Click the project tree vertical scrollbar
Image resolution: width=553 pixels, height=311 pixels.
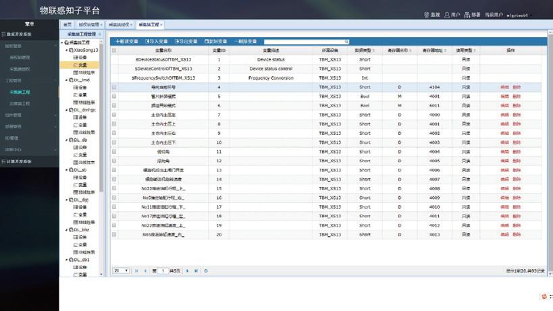click(x=101, y=118)
